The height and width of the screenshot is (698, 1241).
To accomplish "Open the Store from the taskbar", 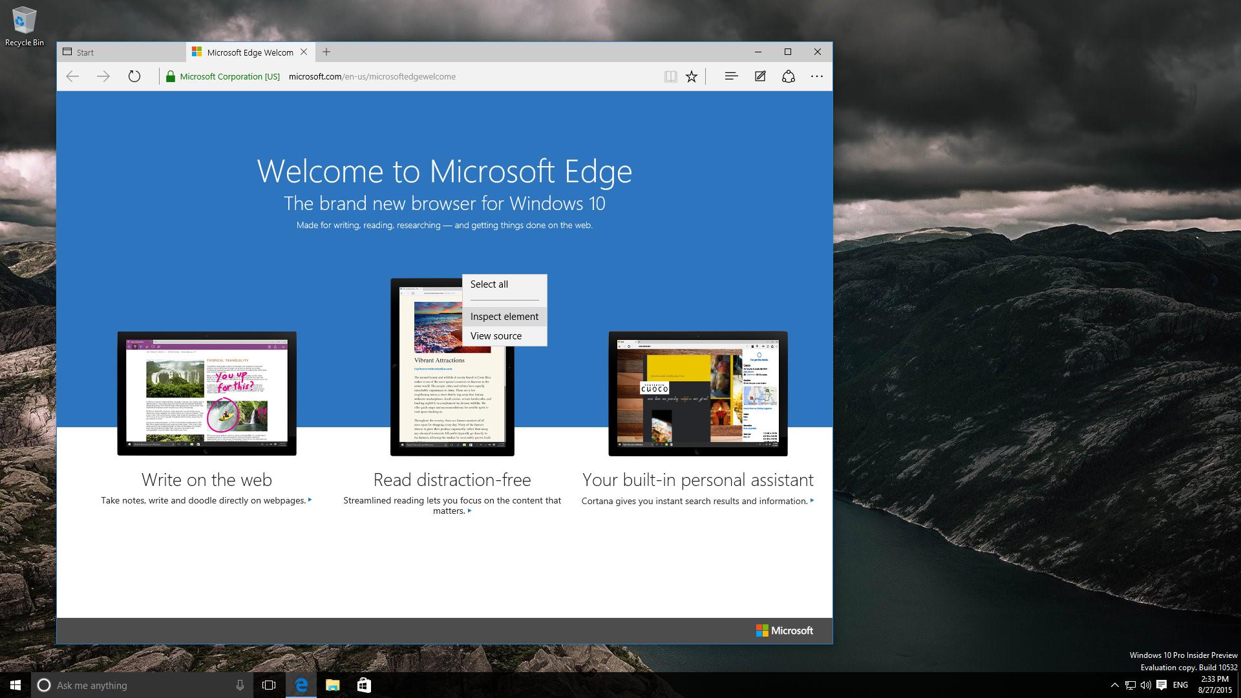I will 364,685.
